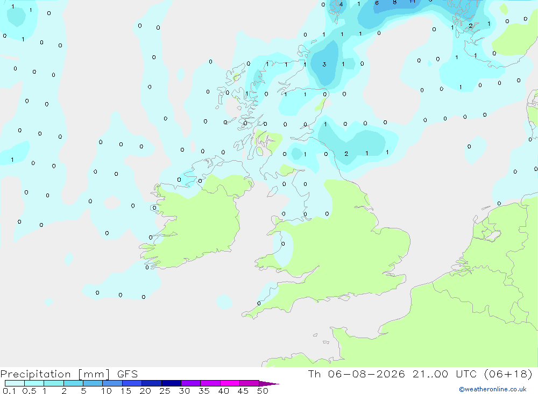The image size is (538, 394).
Task: Select the 45–50 mm legend swatch
Action: [249, 383]
